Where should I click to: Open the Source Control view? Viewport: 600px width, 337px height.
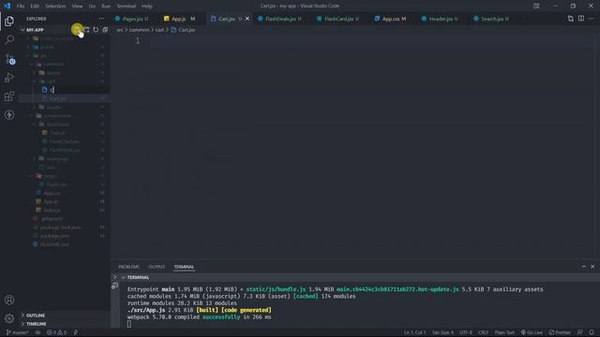(9, 58)
